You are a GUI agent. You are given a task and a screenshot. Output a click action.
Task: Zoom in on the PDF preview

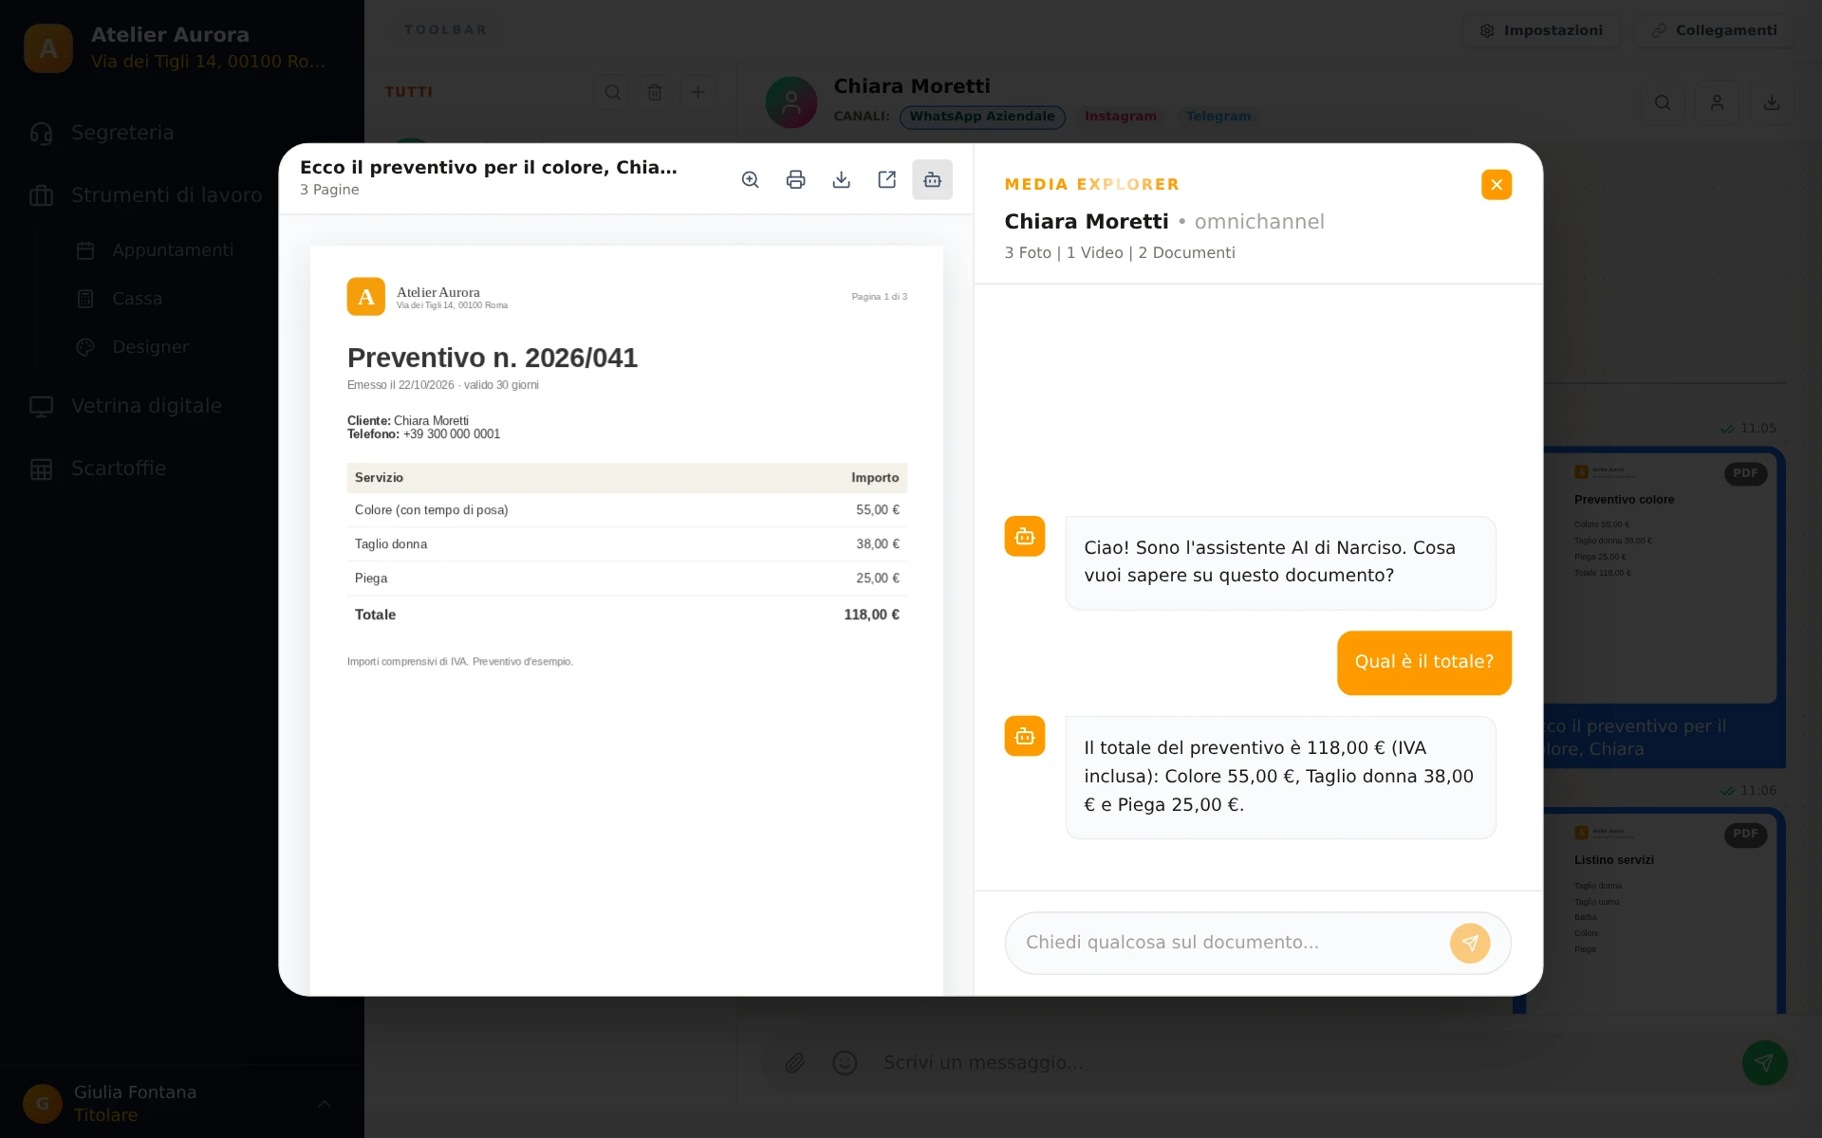750,180
